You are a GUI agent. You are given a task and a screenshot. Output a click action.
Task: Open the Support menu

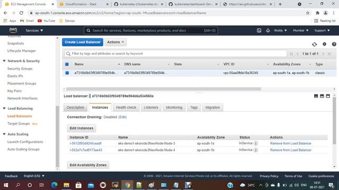click(x=322, y=31)
